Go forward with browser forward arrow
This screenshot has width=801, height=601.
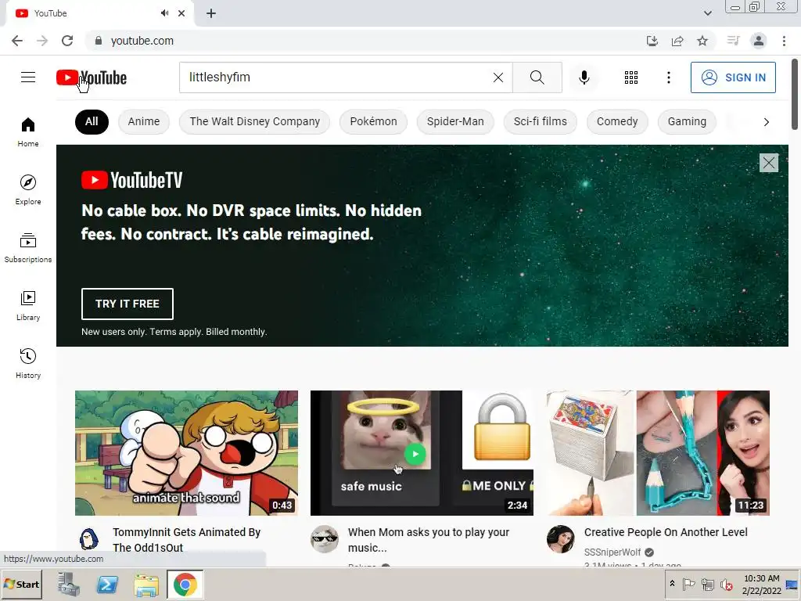42,41
